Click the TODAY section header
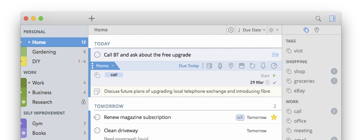This screenshot has height=140, width=362. [102, 44]
